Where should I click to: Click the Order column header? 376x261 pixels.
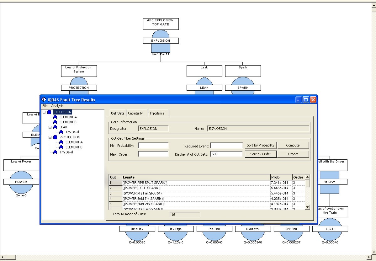pos(299,177)
